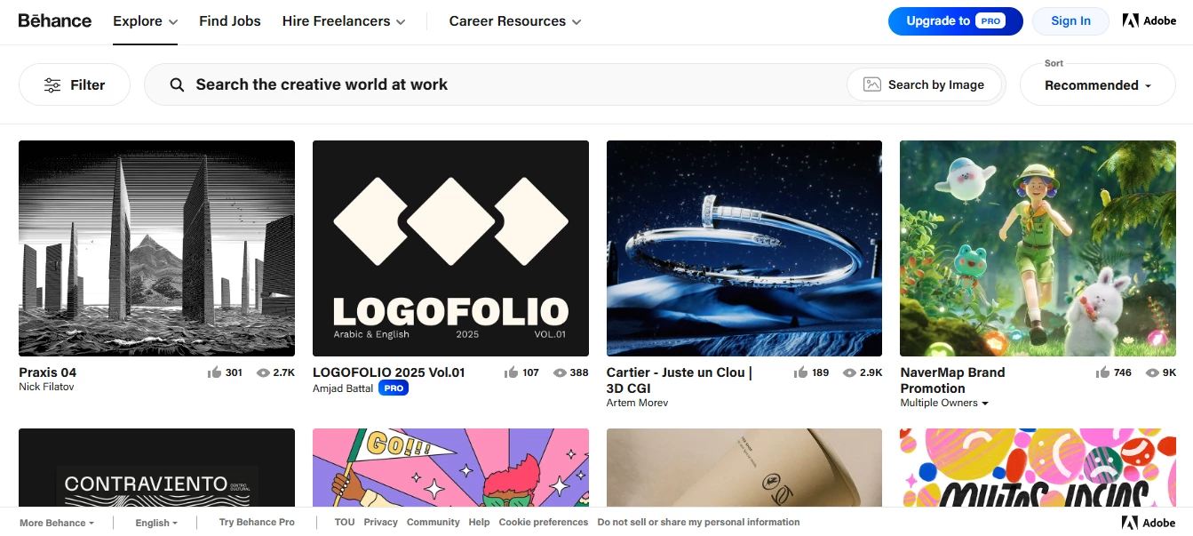This screenshot has height=536, width=1193.
Task: Open the Explore dropdown menu
Action: pos(145,21)
